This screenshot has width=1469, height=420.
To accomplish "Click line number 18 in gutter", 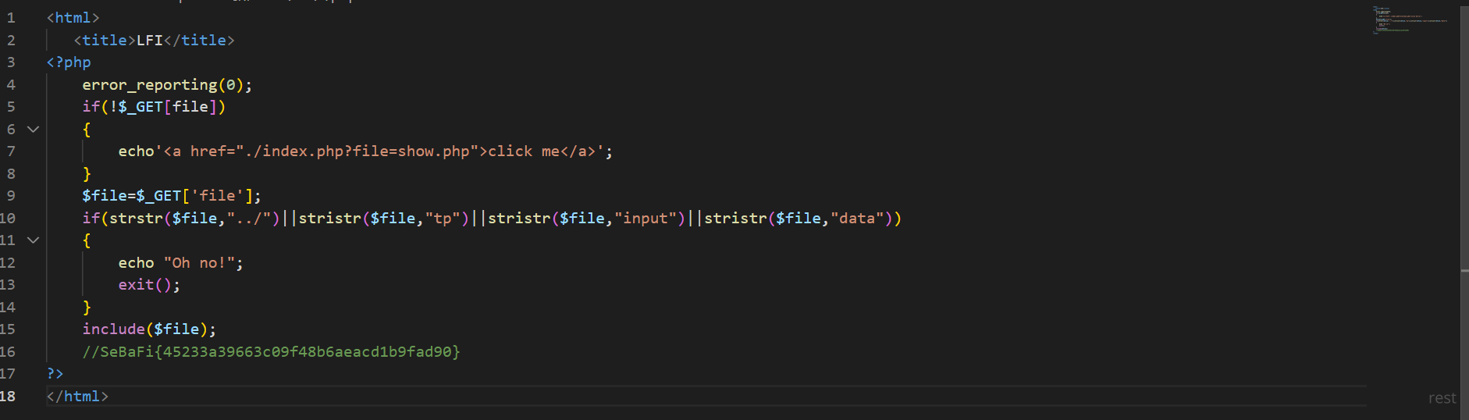I will [x=8, y=397].
